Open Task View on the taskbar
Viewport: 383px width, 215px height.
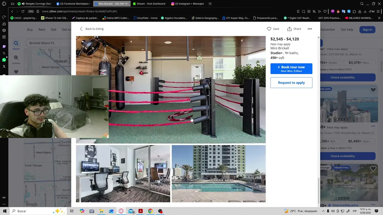[72, 211]
